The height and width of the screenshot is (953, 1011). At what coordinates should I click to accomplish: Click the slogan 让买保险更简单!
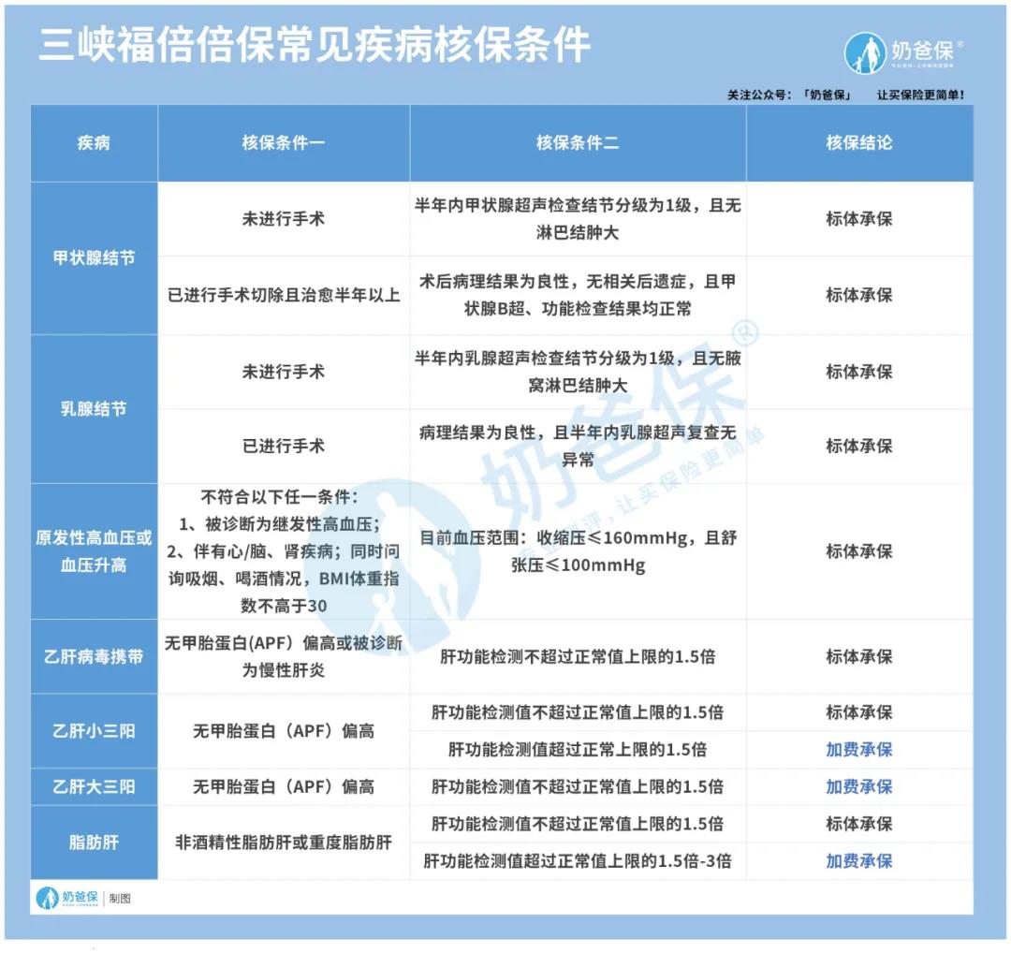coord(920,95)
